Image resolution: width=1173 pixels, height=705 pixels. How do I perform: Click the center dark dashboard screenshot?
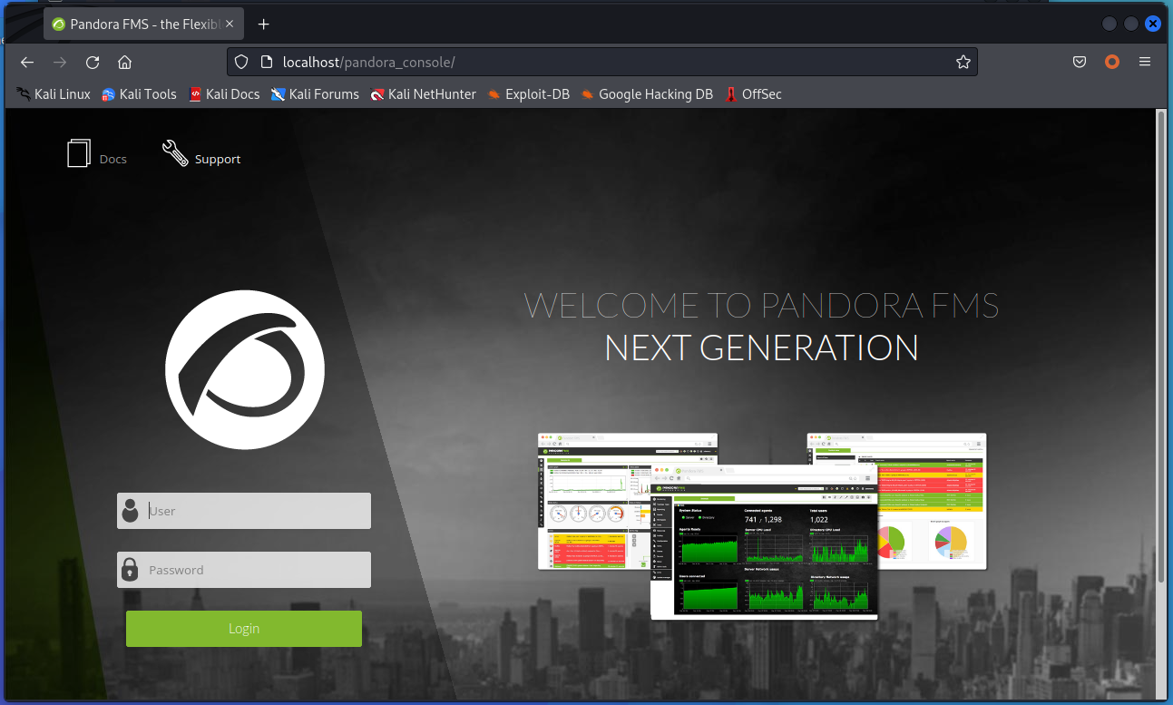[x=764, y=542]
